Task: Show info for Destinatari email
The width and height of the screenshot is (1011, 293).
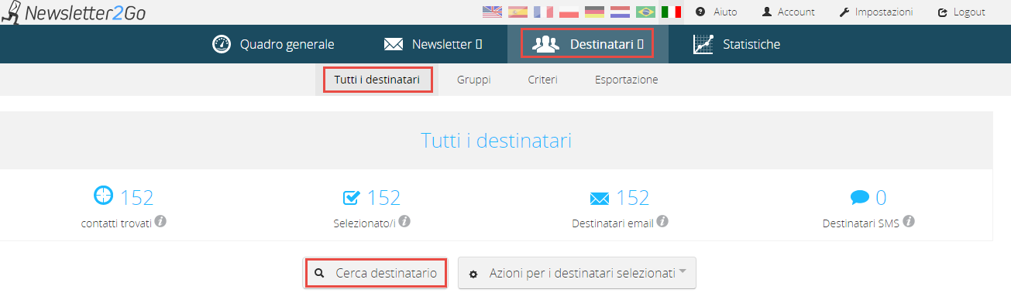Action: pos(662,221)
